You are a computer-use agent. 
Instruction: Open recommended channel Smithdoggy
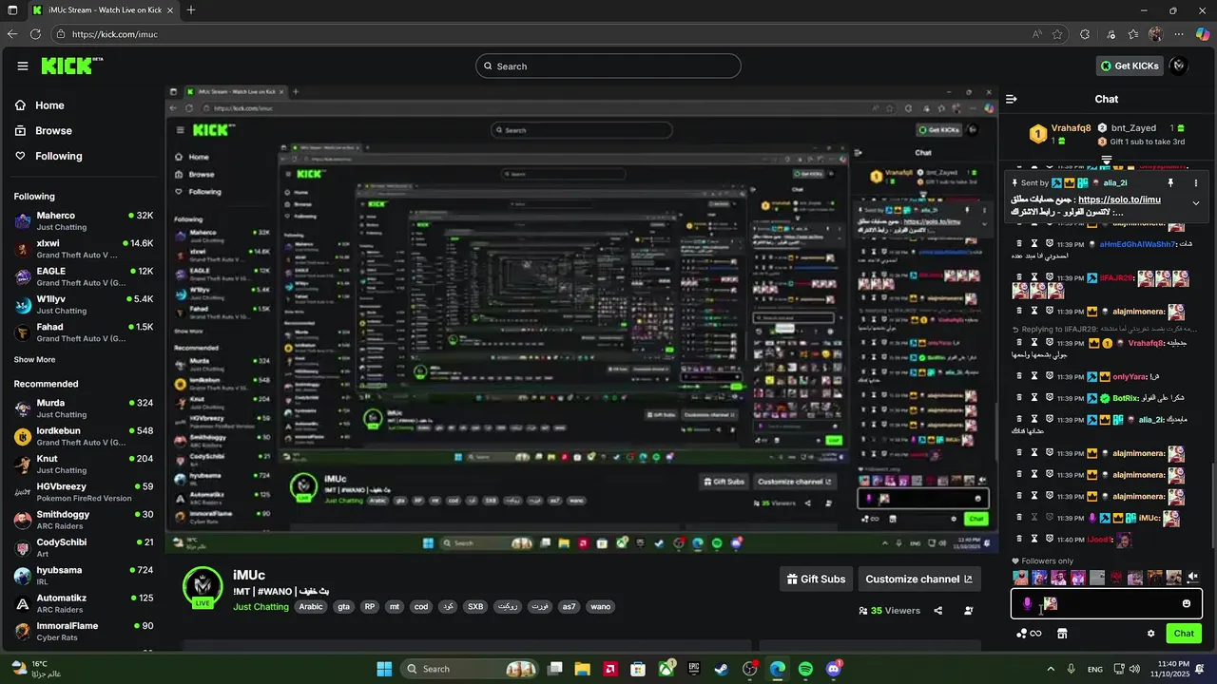(83, 520)
